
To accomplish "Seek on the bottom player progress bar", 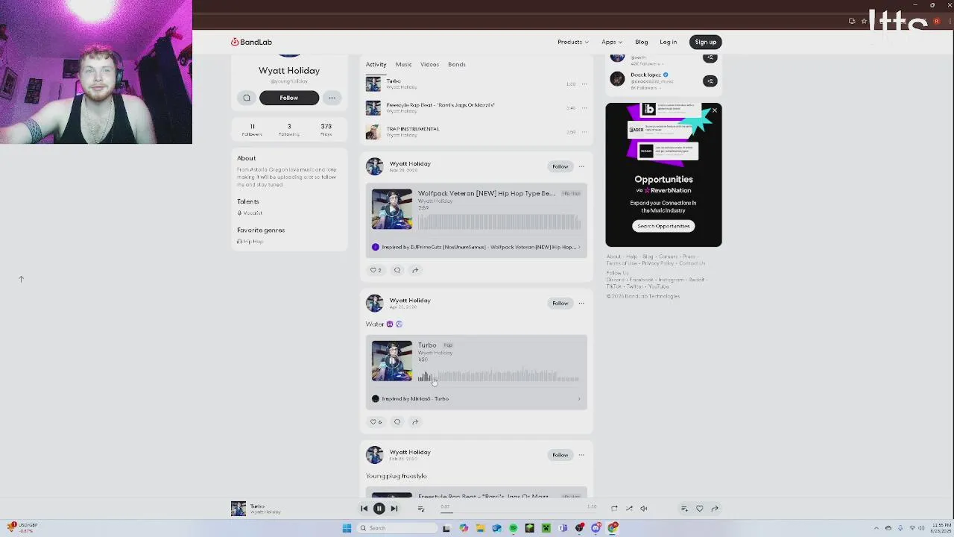I will point(517,512).
